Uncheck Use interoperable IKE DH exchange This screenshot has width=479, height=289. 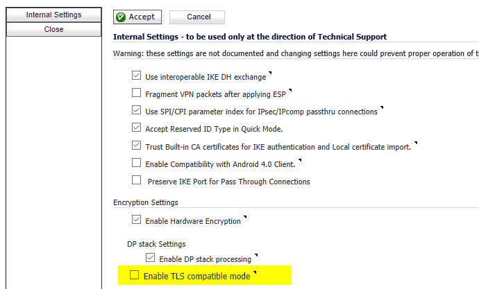coord(136,76)
